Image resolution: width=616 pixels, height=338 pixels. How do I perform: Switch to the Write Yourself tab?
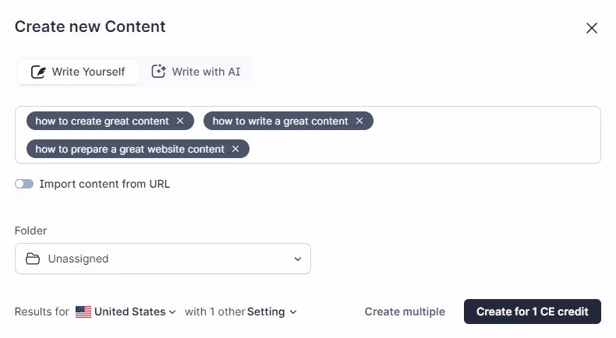(x=78, y=72)
